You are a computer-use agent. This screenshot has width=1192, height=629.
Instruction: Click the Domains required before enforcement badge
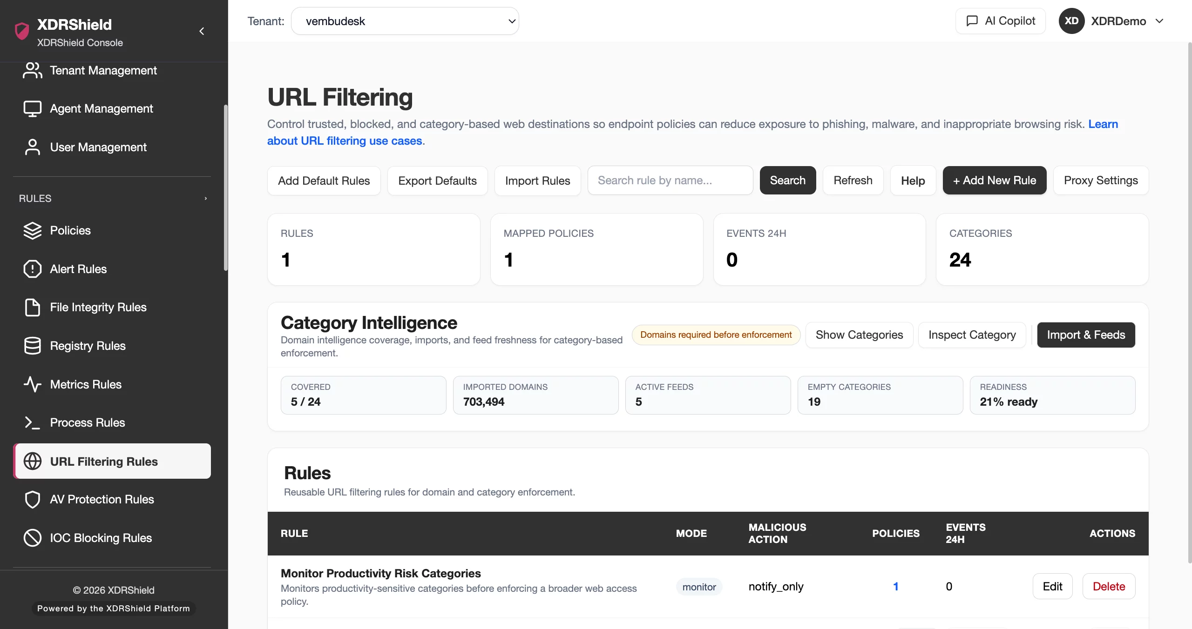coord(716,335)
